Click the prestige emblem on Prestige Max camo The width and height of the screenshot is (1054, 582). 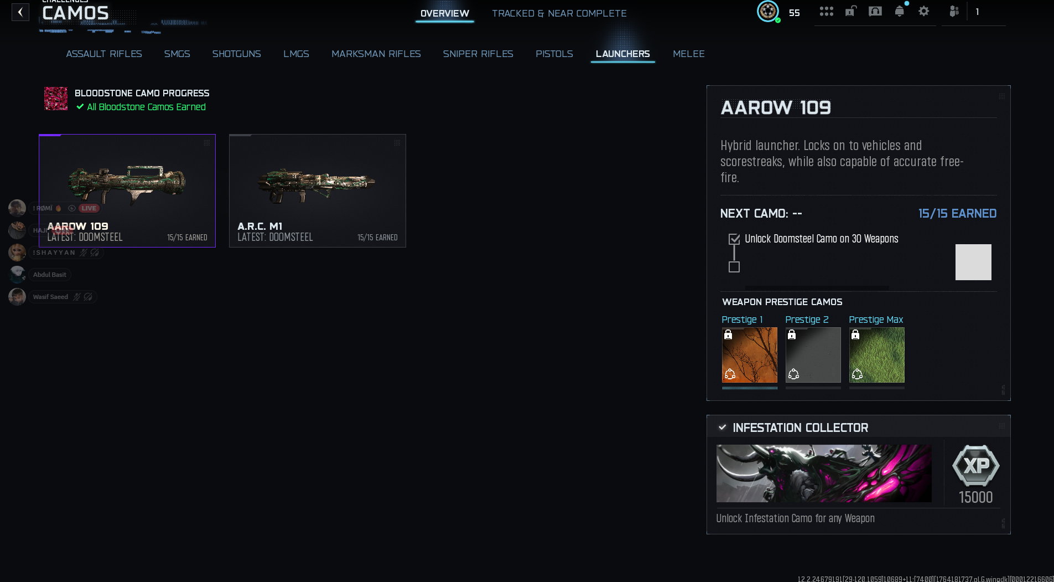(x=858, y=374)
